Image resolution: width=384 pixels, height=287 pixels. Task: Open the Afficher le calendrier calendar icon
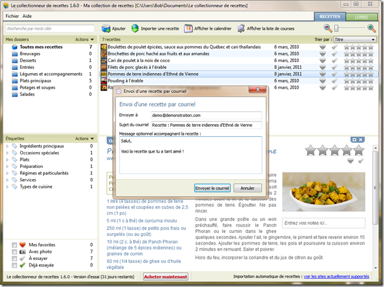coord(188,28)
